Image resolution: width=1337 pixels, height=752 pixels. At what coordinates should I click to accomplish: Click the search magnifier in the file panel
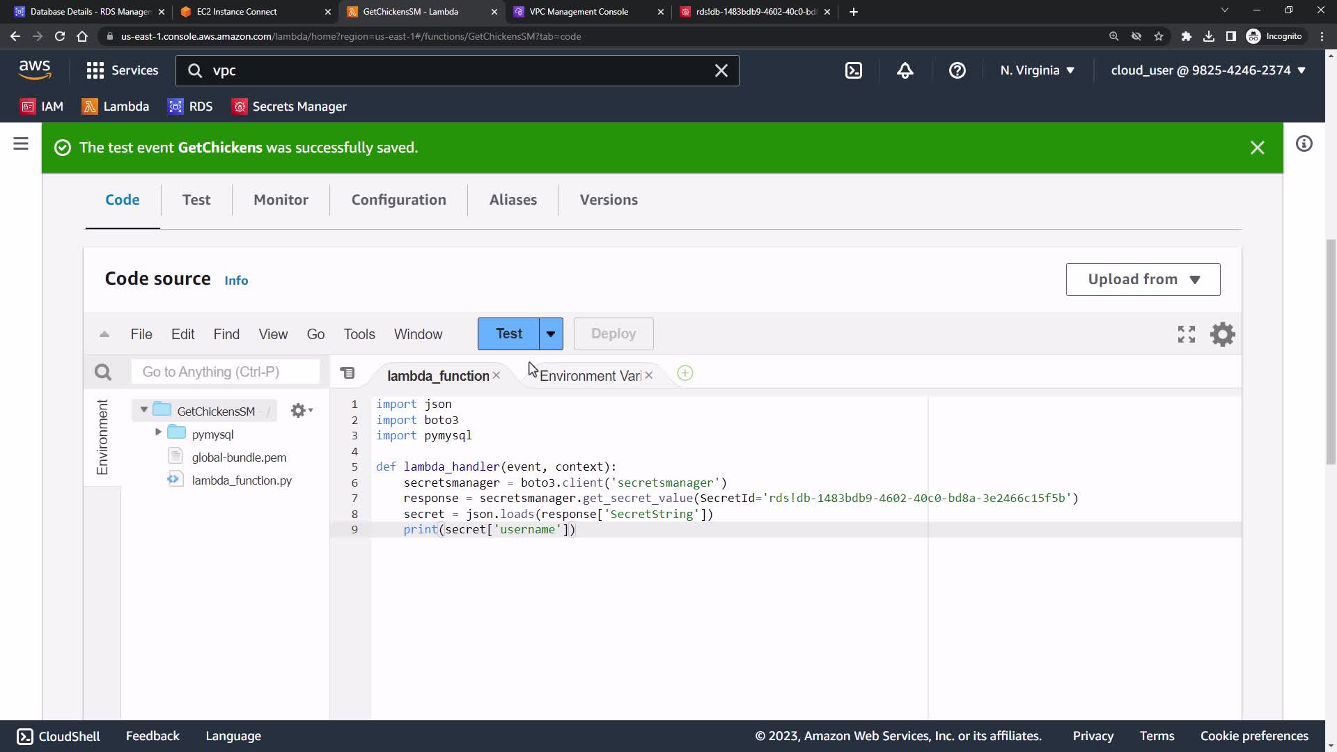pyautogui.click(x=103, y=373)
